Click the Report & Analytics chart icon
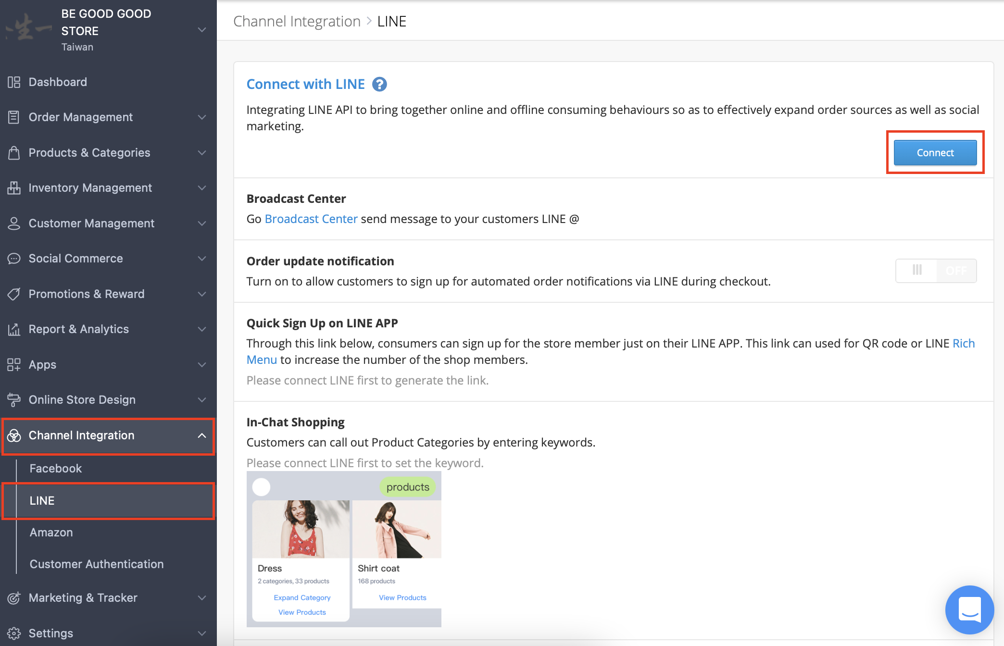The image size is (1004, 646). click(14, 329)
